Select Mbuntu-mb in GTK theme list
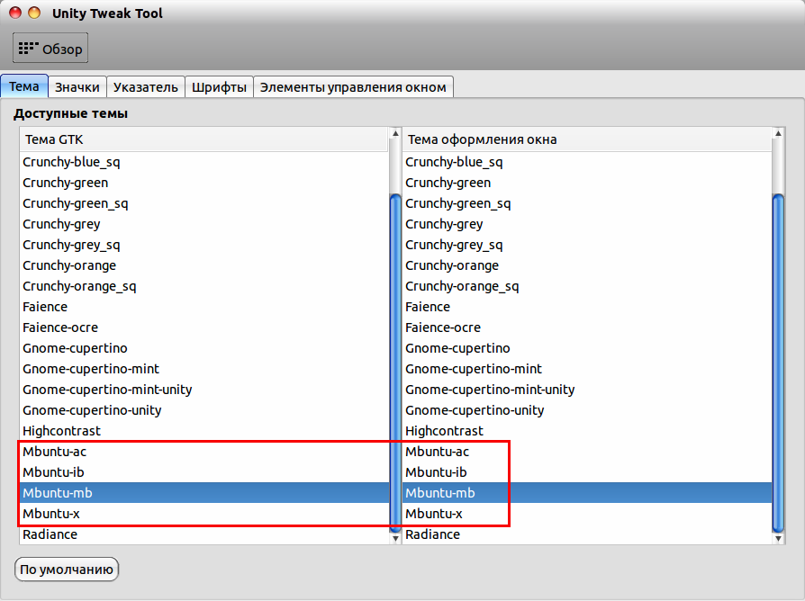Viewport: 805px width, 601px height. 204,493
